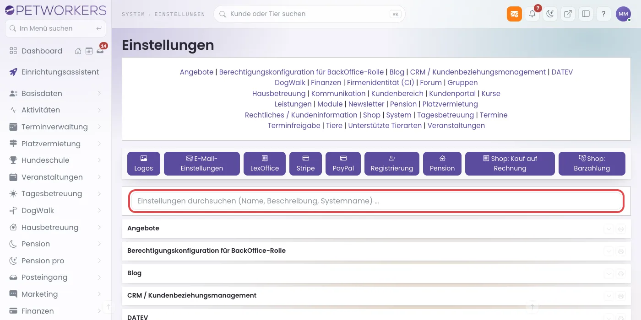Open the orange mail inbox icon

pos(514,14)
